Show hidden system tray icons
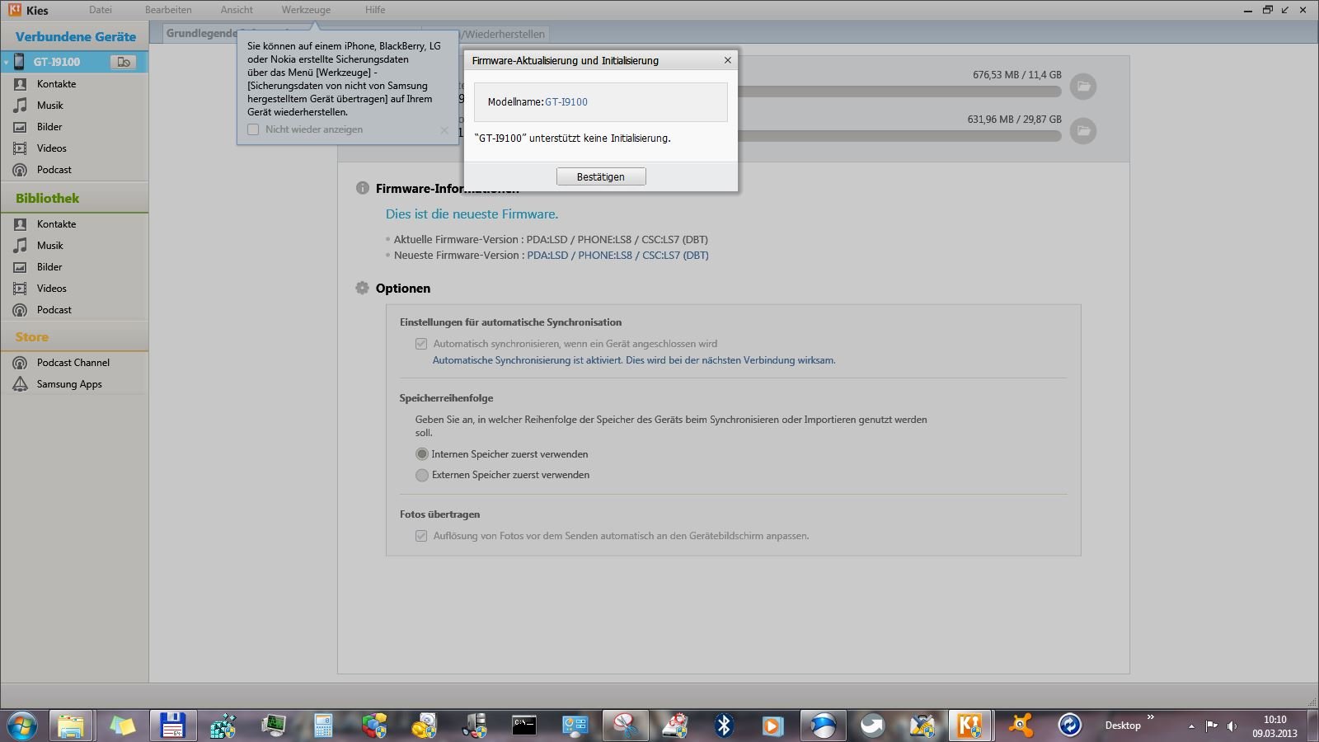The width and height of the screenshot is (1319, 742). coord(1191,726)
